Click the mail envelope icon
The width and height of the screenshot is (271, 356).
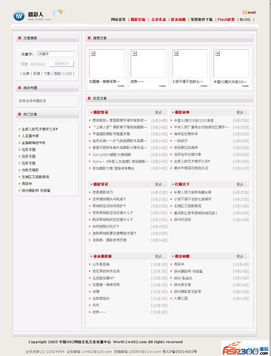click(x=245, y=12)
